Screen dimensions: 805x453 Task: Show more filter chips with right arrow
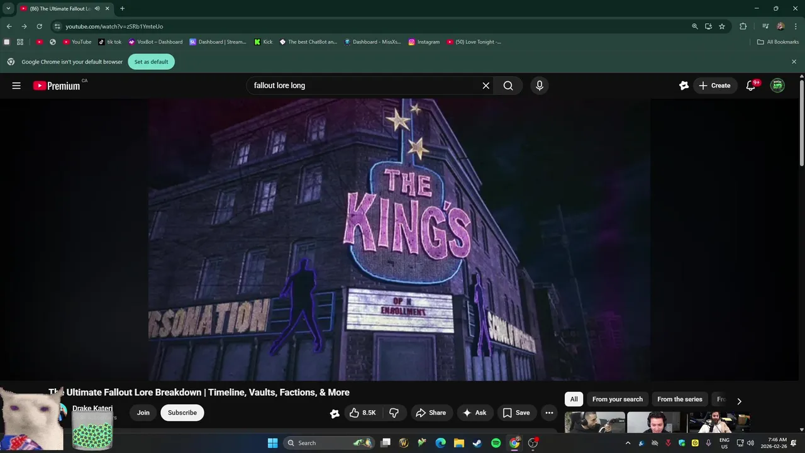coord(739,401)
